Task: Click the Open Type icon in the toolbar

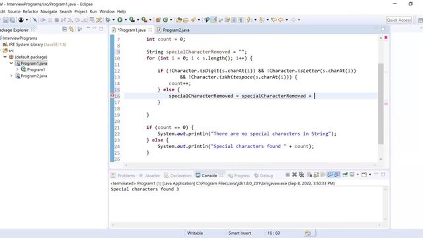Action: (178, 20)
